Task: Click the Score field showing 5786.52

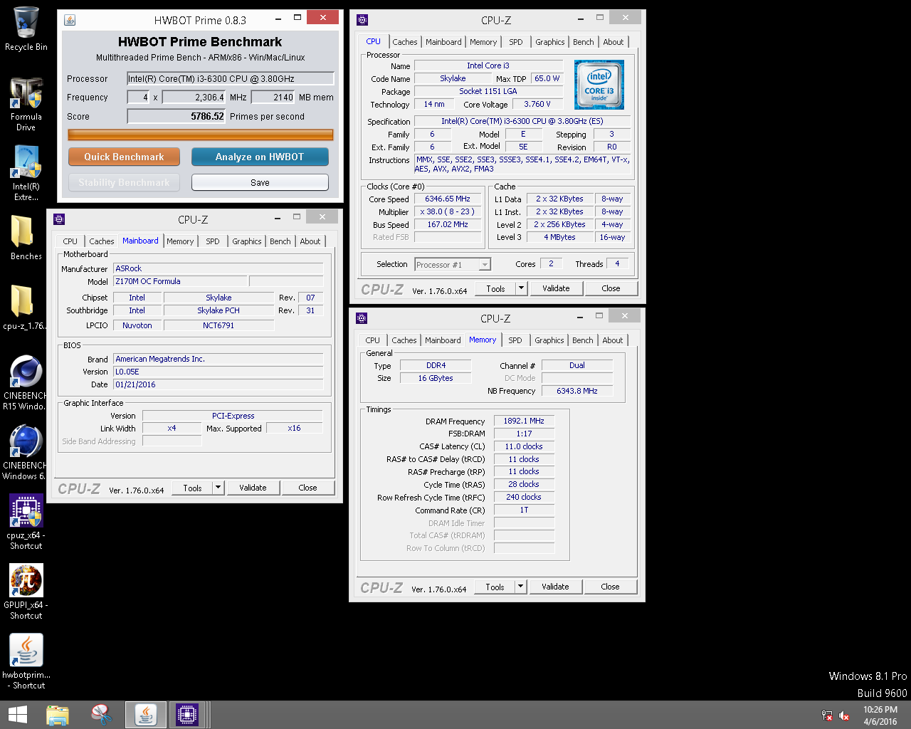Action: [x=177, y=116]
